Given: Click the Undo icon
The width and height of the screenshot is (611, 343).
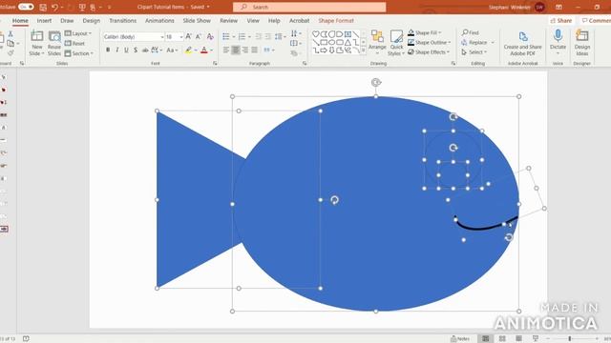Looking at the screenshot, I should 55,7.
